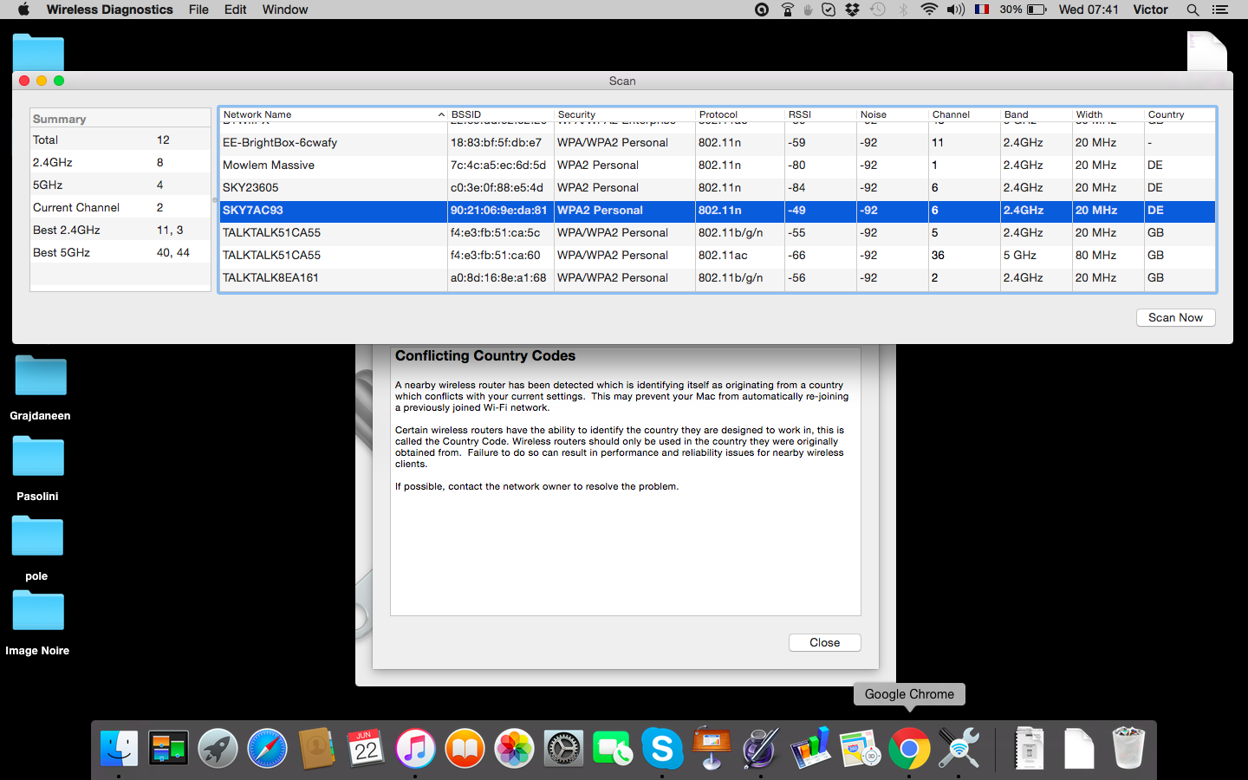
Task: Click Wireless Diagnostics wrench icon in dock
Action: 959,748
